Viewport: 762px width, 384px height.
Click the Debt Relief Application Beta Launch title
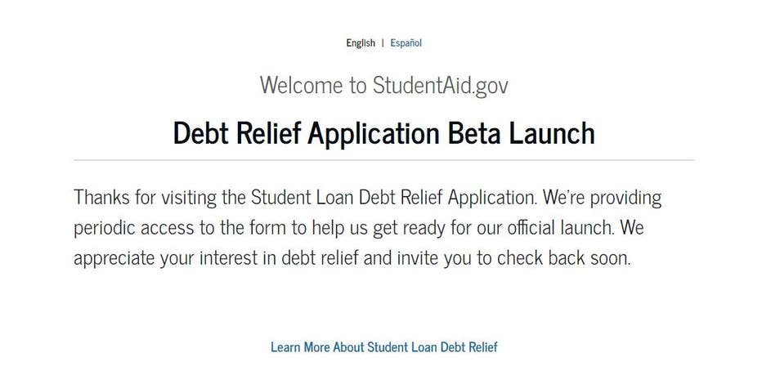coord(384,132)
